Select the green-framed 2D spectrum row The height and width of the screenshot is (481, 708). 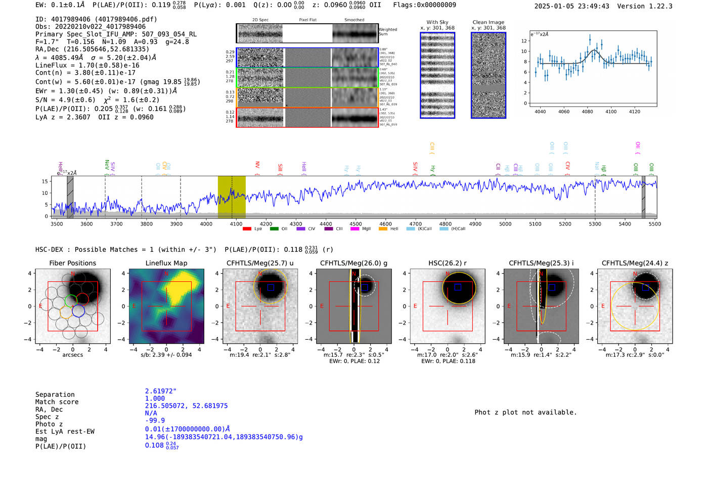[307, 78]
